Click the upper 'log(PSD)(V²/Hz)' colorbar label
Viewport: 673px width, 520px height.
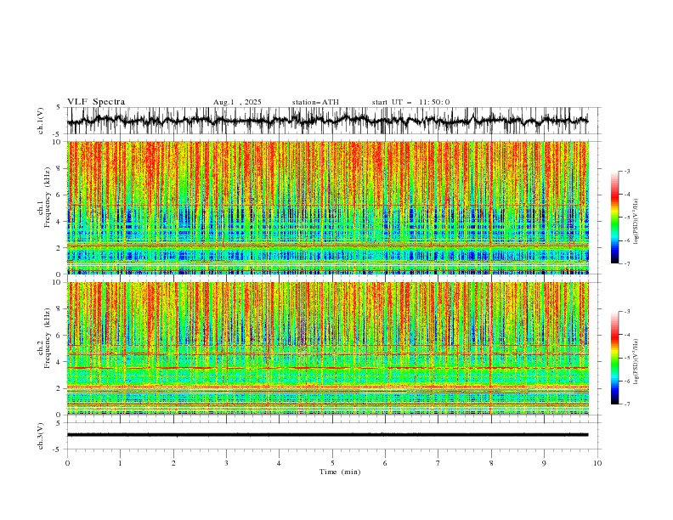pos(636,222)
